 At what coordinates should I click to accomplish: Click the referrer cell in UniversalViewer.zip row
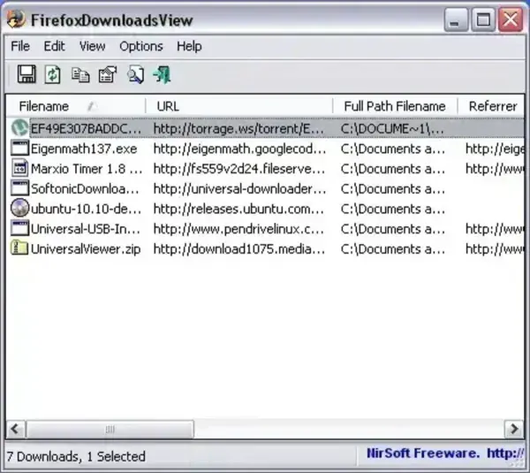click(495, 249)
